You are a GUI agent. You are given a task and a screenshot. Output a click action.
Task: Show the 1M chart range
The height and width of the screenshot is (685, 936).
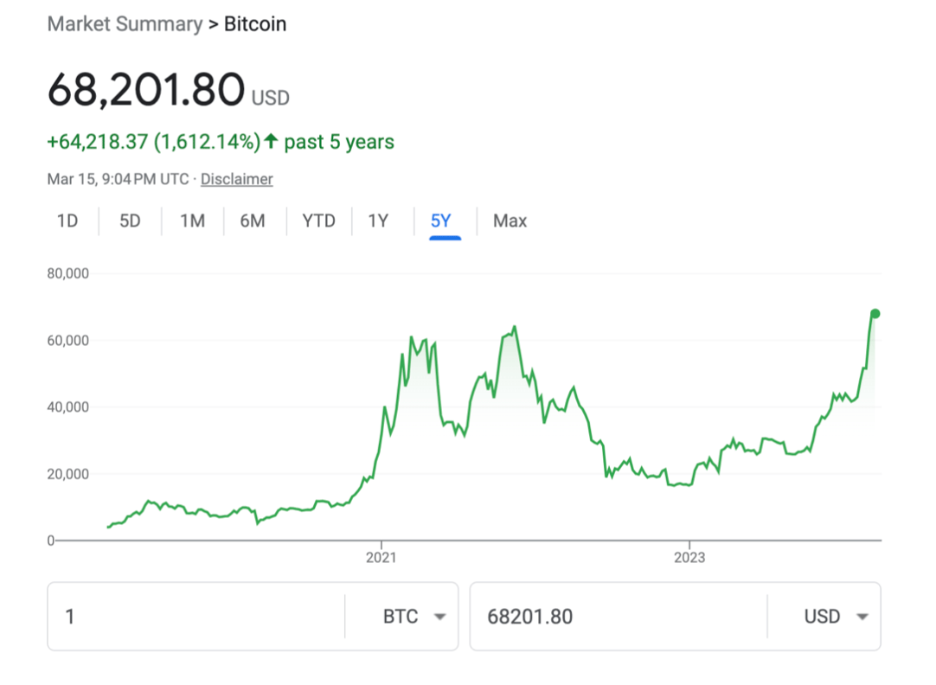click(192, 221)
